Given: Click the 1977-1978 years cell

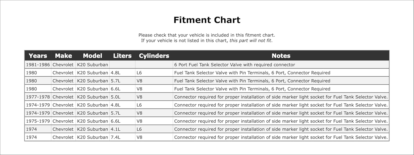Looking at the screenshot, I should 38,97.
